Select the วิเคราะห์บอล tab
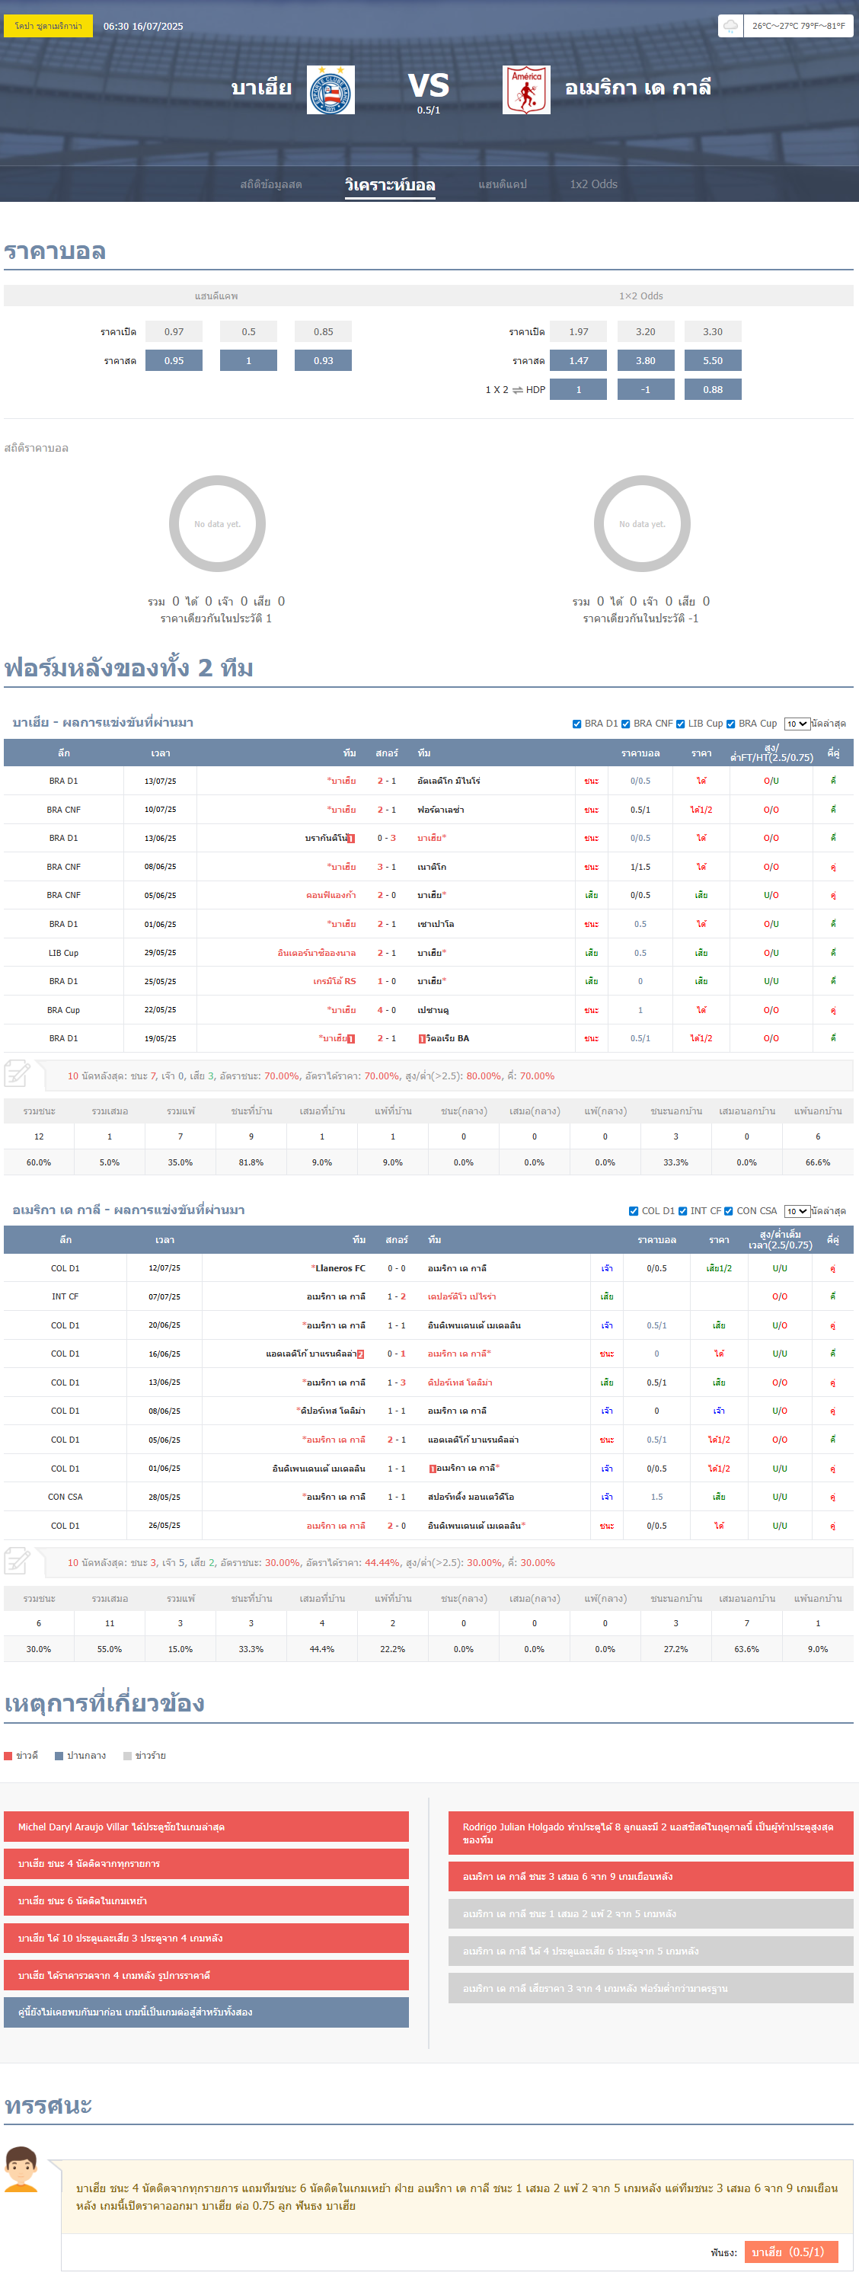 (390, 184)
